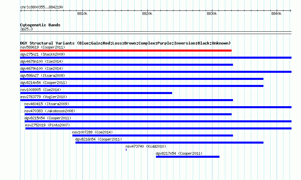Click the blue dgv4678n100 gain bar
The width and height of the screenshot is (301, 180).
[126, 65]
